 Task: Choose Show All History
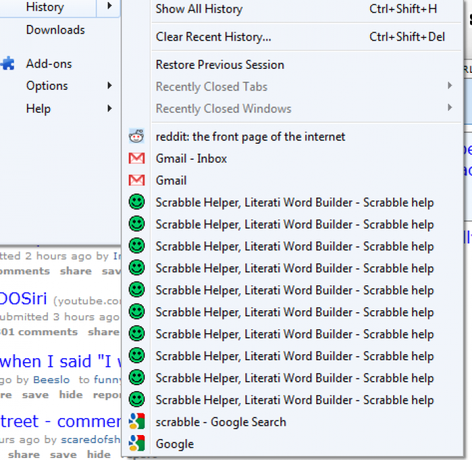(x=198, y=9)
